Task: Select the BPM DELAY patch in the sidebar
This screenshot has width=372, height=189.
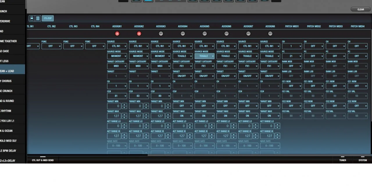Action: click(x=12, y=151)
